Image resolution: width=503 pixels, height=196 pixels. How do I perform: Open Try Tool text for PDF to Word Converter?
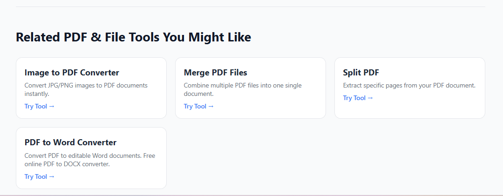point(36,177)
